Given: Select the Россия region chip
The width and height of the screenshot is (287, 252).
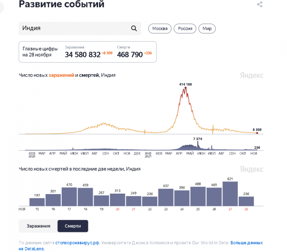Looking at the screenshot, I should 185,29.
